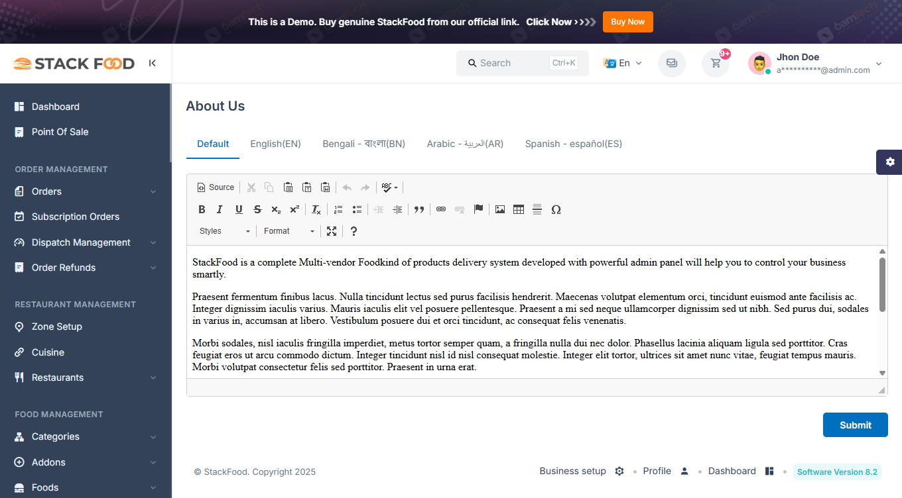Toggle bold formatting in editor
This screenshot has width=902, height=498.
pyautogui.click(x=202, y=209)
